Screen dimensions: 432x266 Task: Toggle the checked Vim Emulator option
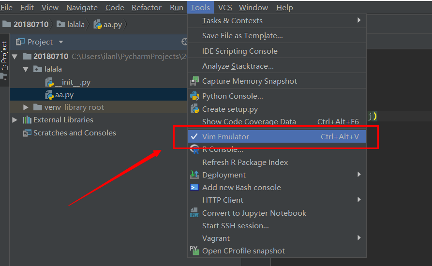tap(277, 136)
